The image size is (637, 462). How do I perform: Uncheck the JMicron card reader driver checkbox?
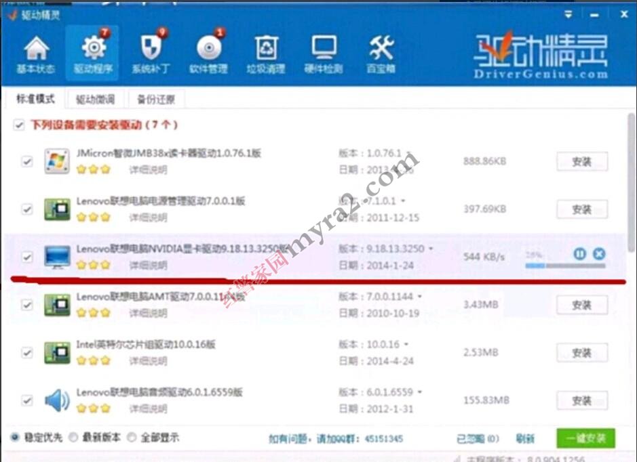[x=27, y=161]
